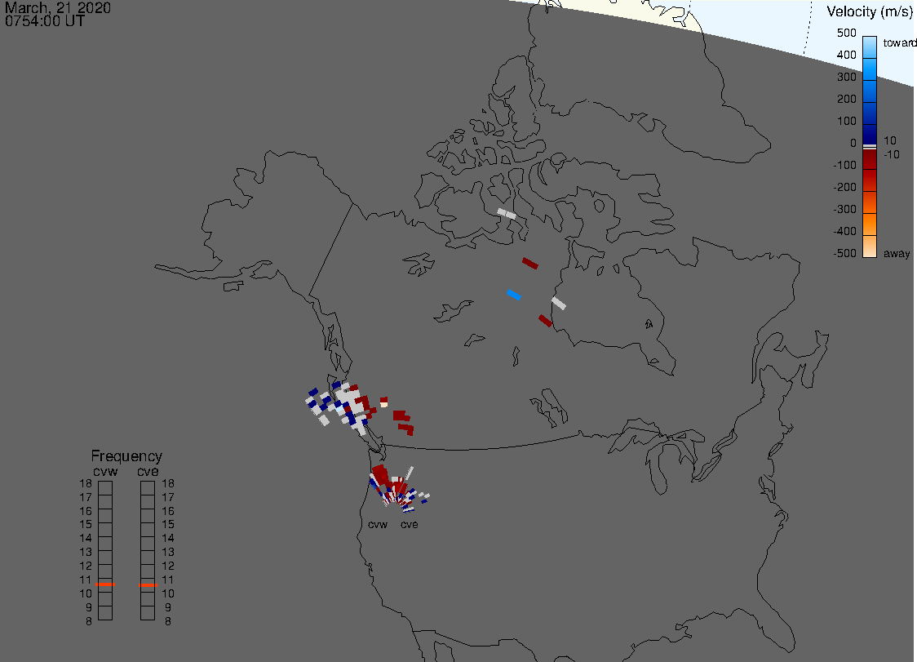Click the top cell of cvw frequency bar
The height and width of the screenshot is (662, 917).
105,488
